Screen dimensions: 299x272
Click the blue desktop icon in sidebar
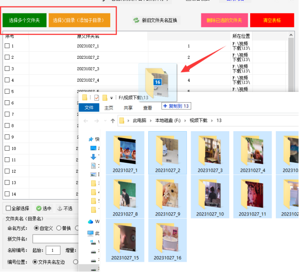tap(93, 148)
